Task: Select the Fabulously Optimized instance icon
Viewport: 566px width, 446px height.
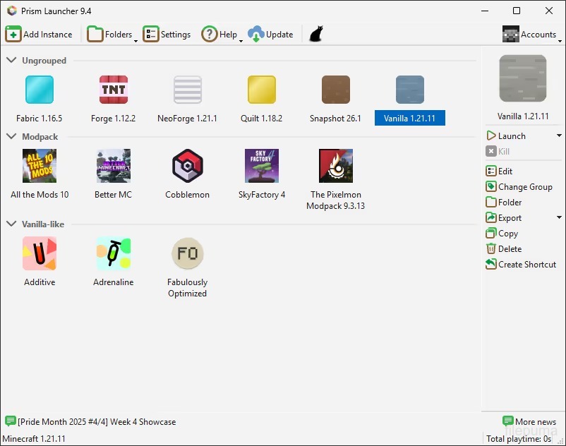Action: coord(187,253)
